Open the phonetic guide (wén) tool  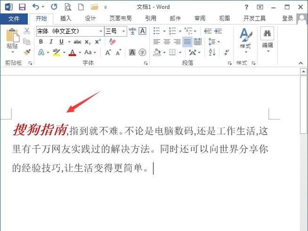tap(132, 31)
